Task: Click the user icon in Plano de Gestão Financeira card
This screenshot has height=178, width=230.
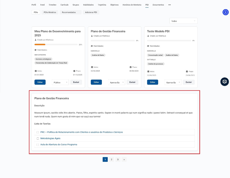Action: 92,36
